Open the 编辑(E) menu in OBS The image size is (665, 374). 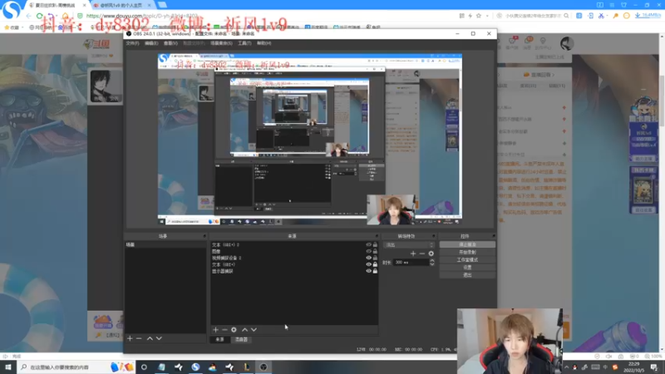coord(151,43)
